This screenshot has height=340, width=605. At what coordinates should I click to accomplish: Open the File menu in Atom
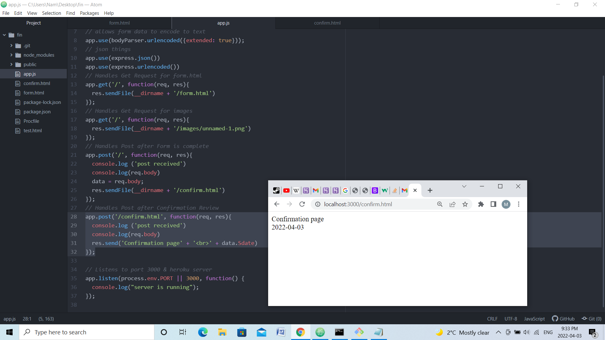pyautogui.click(x=6, y=13)
